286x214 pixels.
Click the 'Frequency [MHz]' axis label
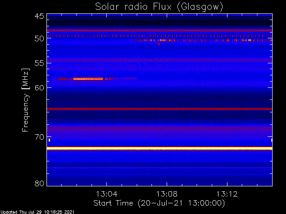coord(25,100)
